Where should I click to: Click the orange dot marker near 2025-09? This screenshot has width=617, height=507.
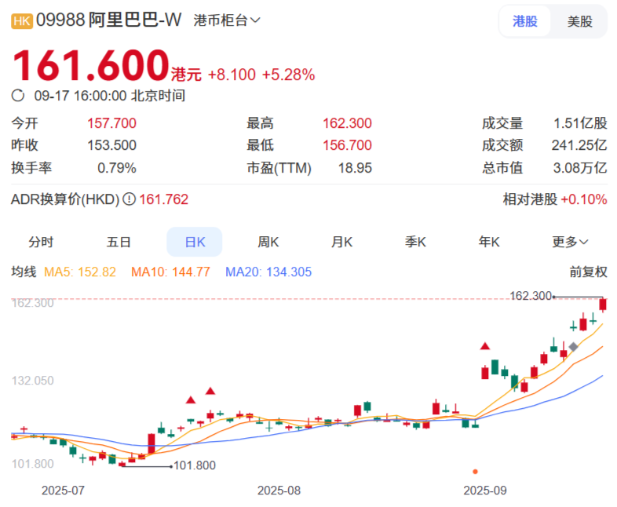pyautogui.click(x=476, y=471)
